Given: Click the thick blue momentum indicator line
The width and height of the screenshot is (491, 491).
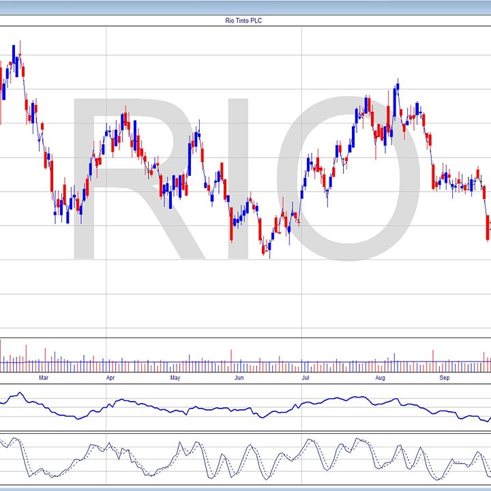Looking at the screenshot, I should tap(205, 408).
